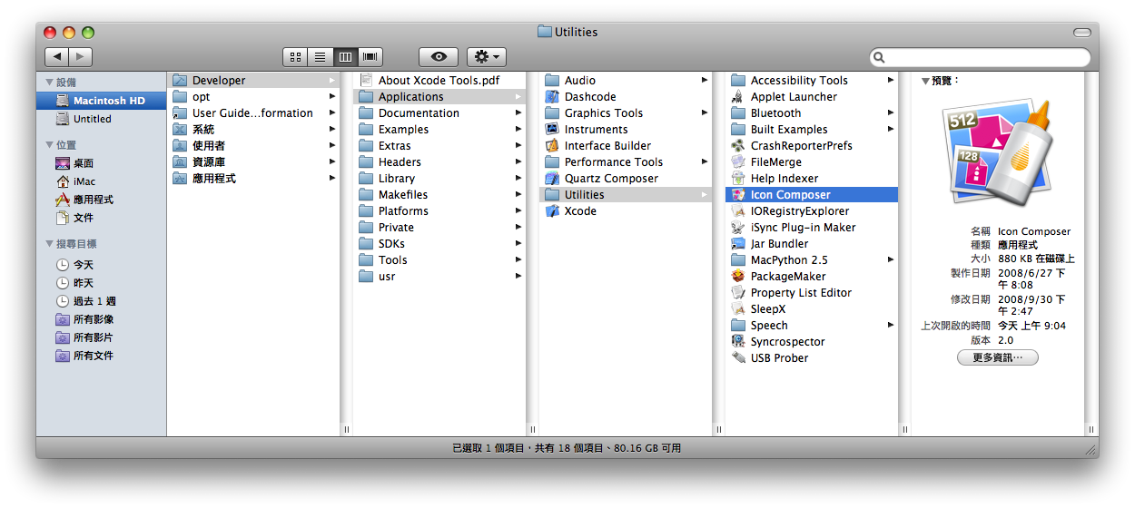Select the Audio folder
This screenshot has height=508, width=1135.
(626, 81)
